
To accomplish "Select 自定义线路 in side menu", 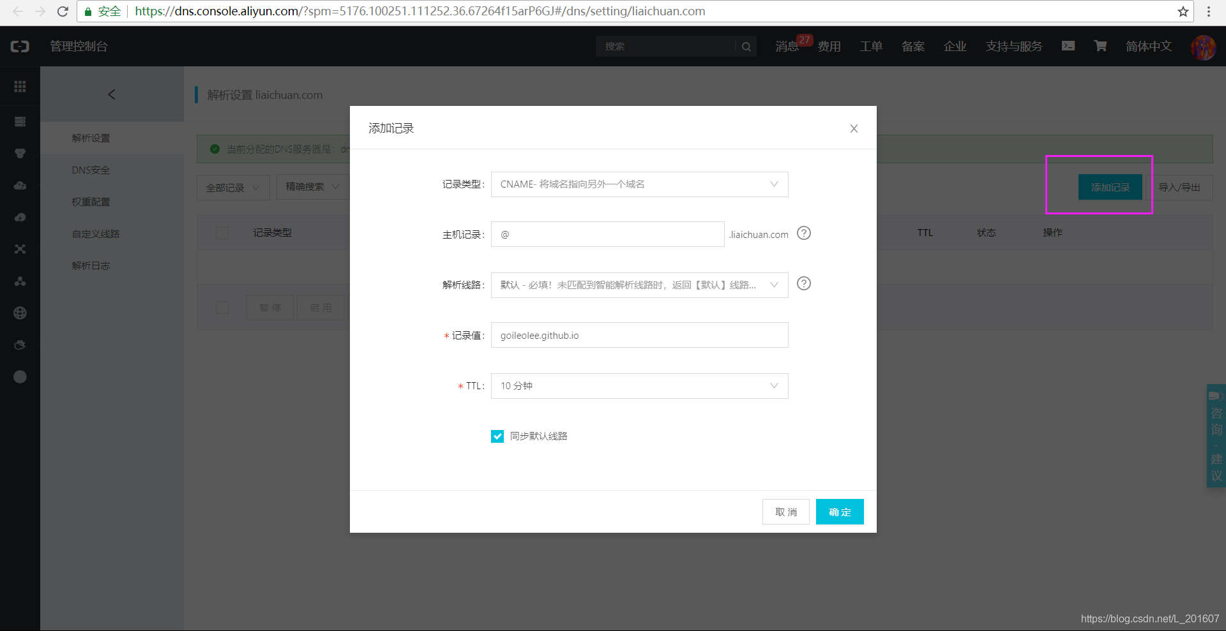I will [x=96, y=234].
